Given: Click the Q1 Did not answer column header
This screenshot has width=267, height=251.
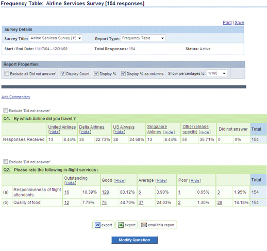Looking at the screenshot, I should tap(233, 129).
